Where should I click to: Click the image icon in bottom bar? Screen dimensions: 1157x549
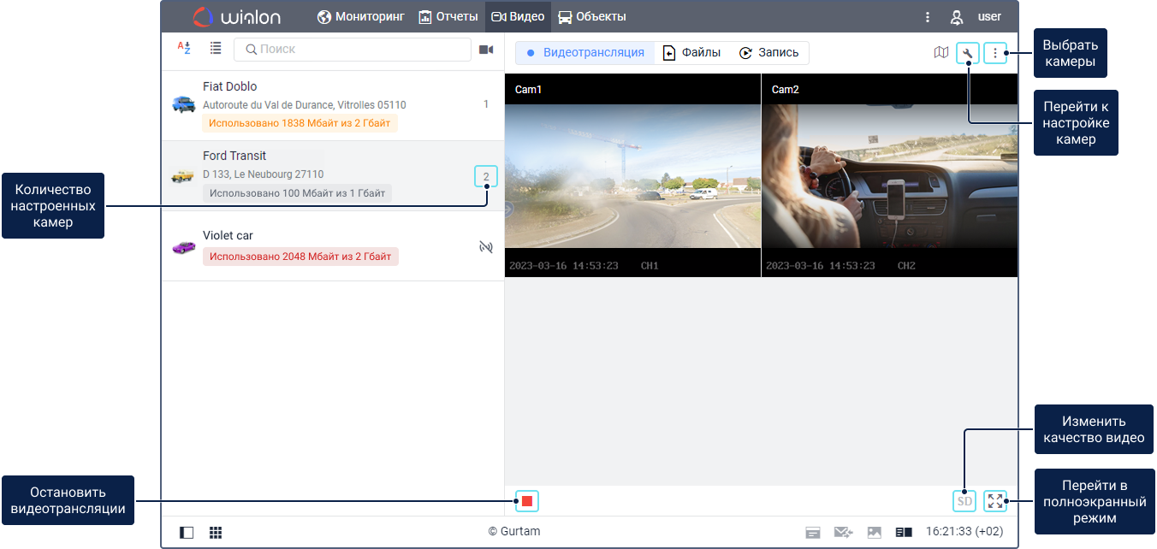874,532
